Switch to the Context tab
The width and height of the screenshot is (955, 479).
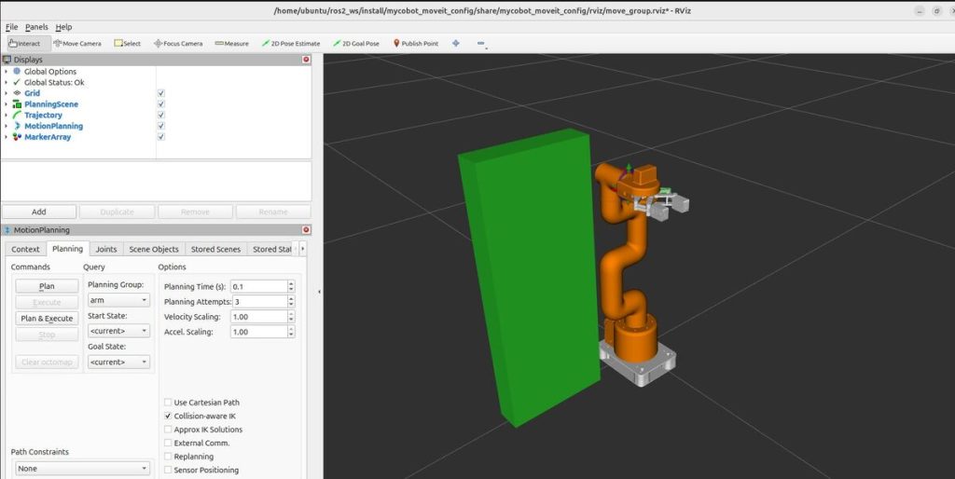[25, 249]
